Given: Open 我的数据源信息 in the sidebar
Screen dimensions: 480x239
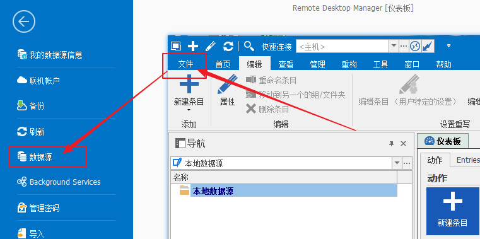Looking at the screenshot, I should pos(50,55).
